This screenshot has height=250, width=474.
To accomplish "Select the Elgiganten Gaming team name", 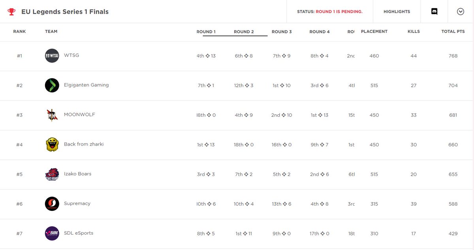I will pyautogui.click(x=87, y=85).
